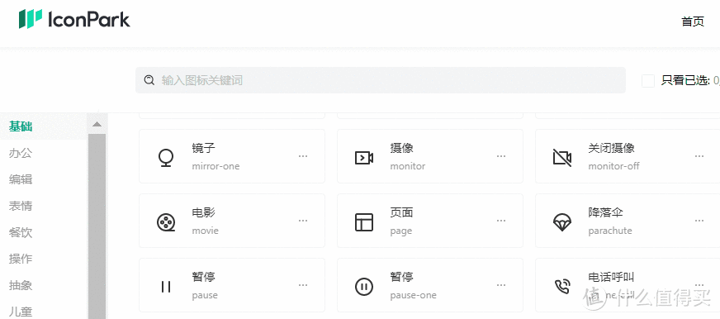The width and height of the screenshot is (720, 319).
Task: Select the monitor camera icon
Action: pos(364,158)
